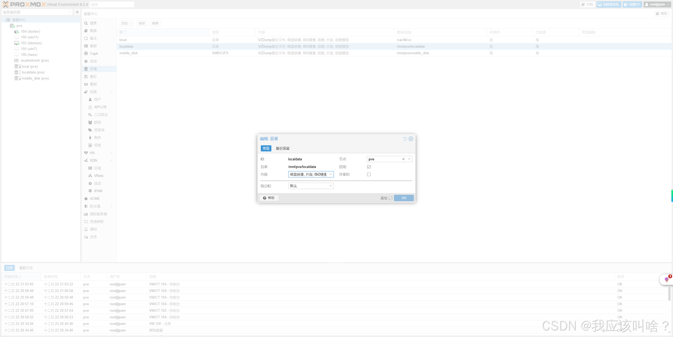This screenshot has height=337, width=673.
Task: Switch to the backup retention (备份保留) tab
Action: tap(282, 148)
